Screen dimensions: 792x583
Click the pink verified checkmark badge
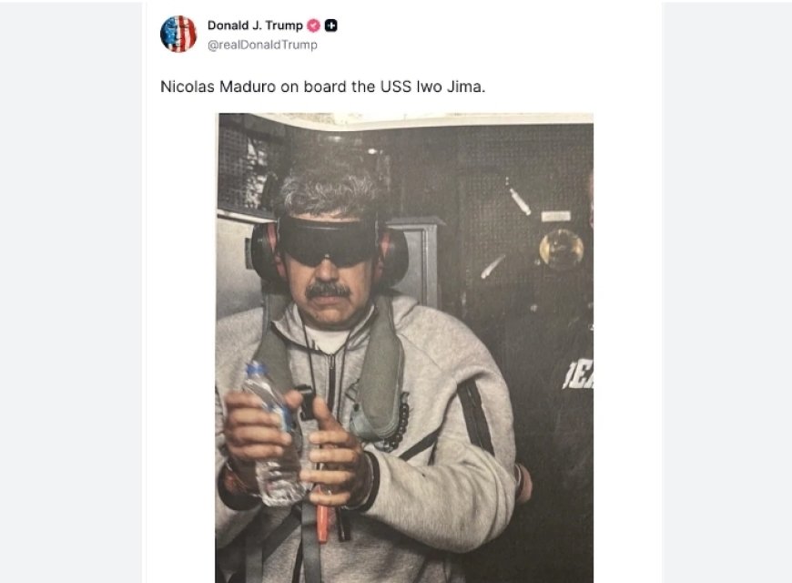point(314,26)
